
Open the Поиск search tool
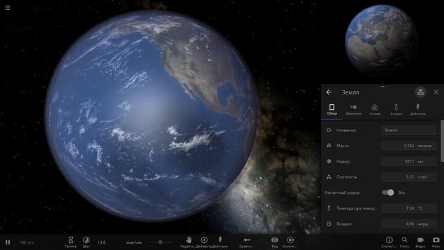tap(404, 242)
